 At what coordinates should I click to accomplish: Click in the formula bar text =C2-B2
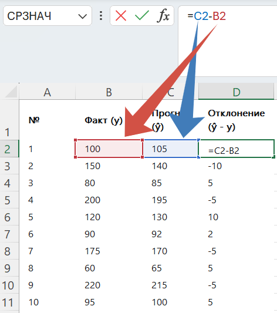[x=207, y=16]
